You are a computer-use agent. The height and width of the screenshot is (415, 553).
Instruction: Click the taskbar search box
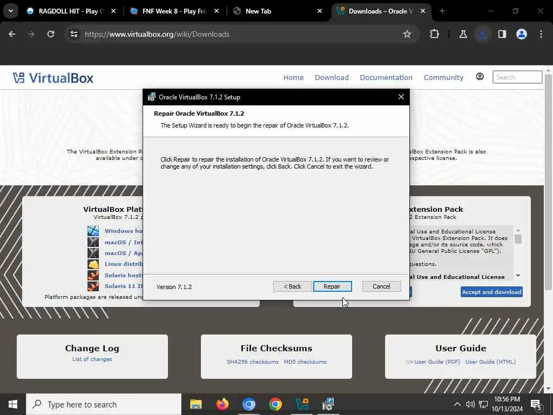pyautogui.click(x=104, y=404)
